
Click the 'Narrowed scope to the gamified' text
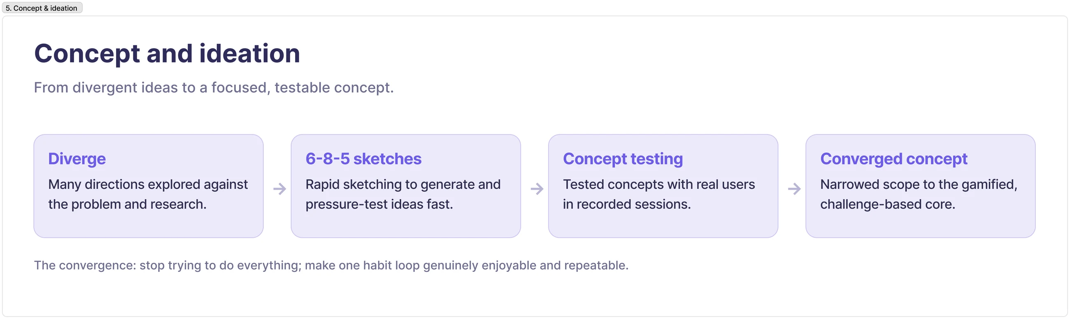919,184
